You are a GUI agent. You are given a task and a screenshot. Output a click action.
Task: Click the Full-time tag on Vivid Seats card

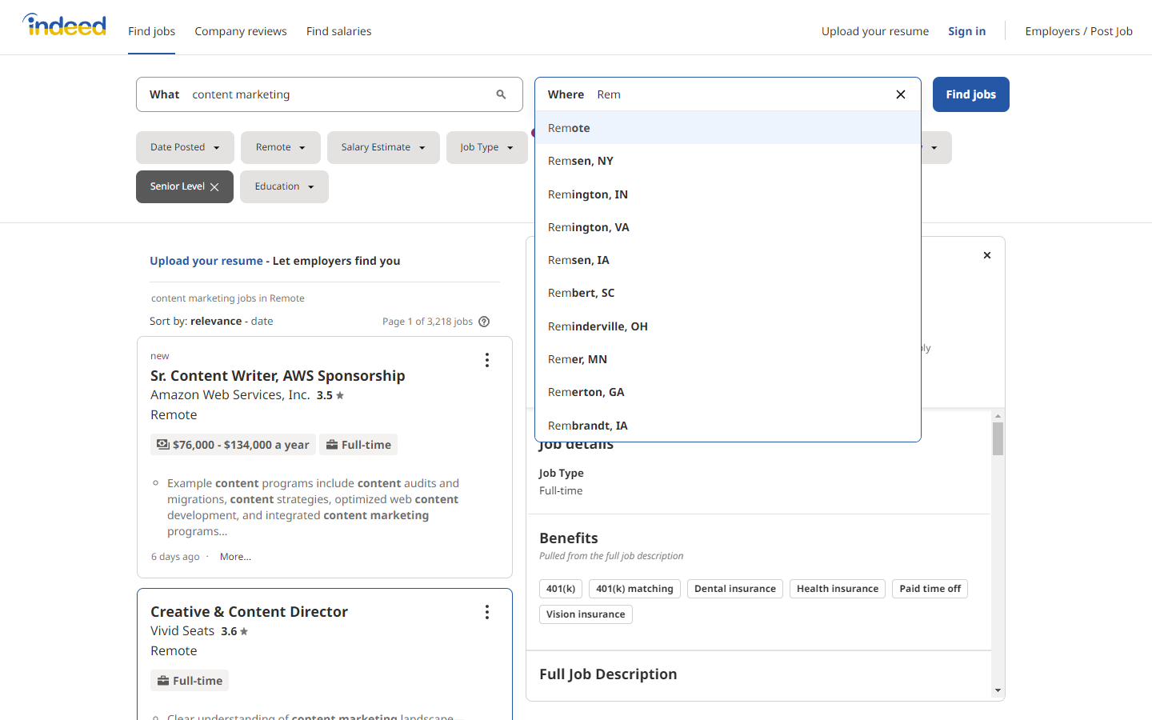[190, 681]
